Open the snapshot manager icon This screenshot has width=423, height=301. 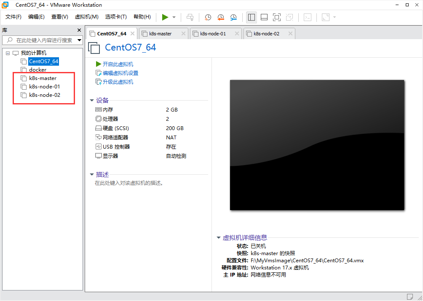(x=233, y=17)
